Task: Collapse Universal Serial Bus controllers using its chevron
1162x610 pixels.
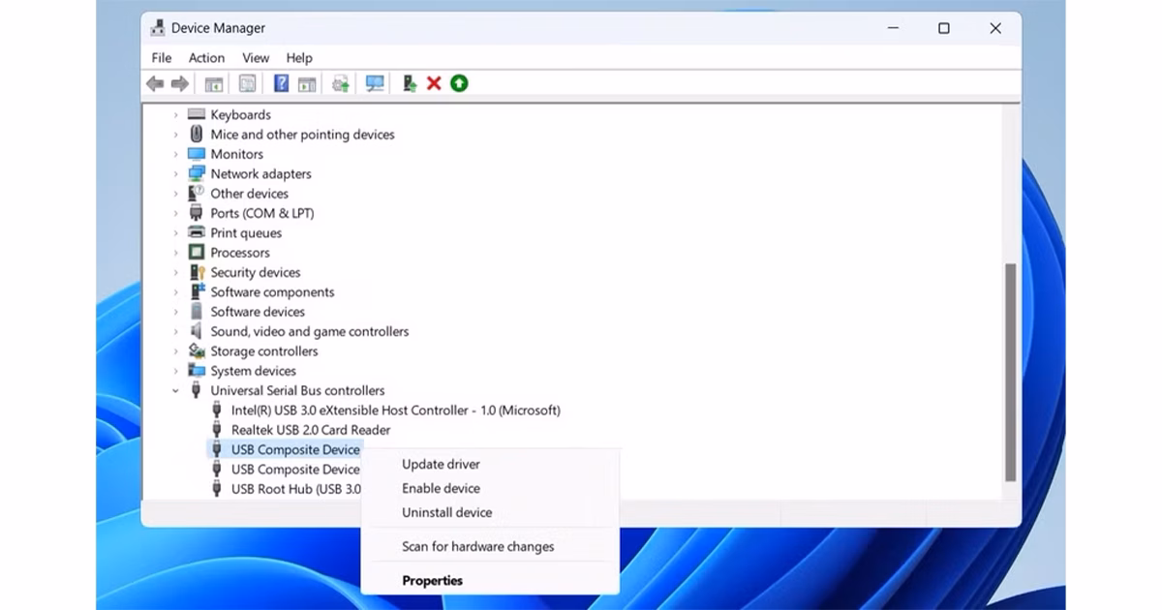Action: point(175,391)
